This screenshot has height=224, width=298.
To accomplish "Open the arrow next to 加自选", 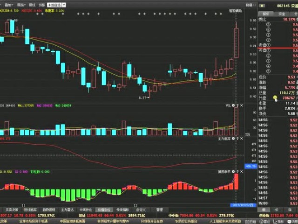I will click(64, 5).
